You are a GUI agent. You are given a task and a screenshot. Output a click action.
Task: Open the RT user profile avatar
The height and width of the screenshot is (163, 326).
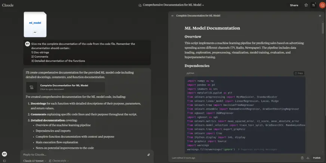tap(4, 154)
